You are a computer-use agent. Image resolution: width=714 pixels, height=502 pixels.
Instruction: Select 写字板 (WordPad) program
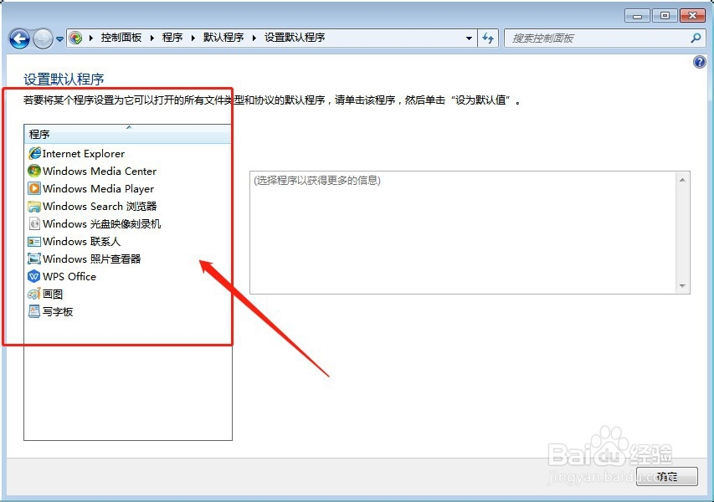57,311
